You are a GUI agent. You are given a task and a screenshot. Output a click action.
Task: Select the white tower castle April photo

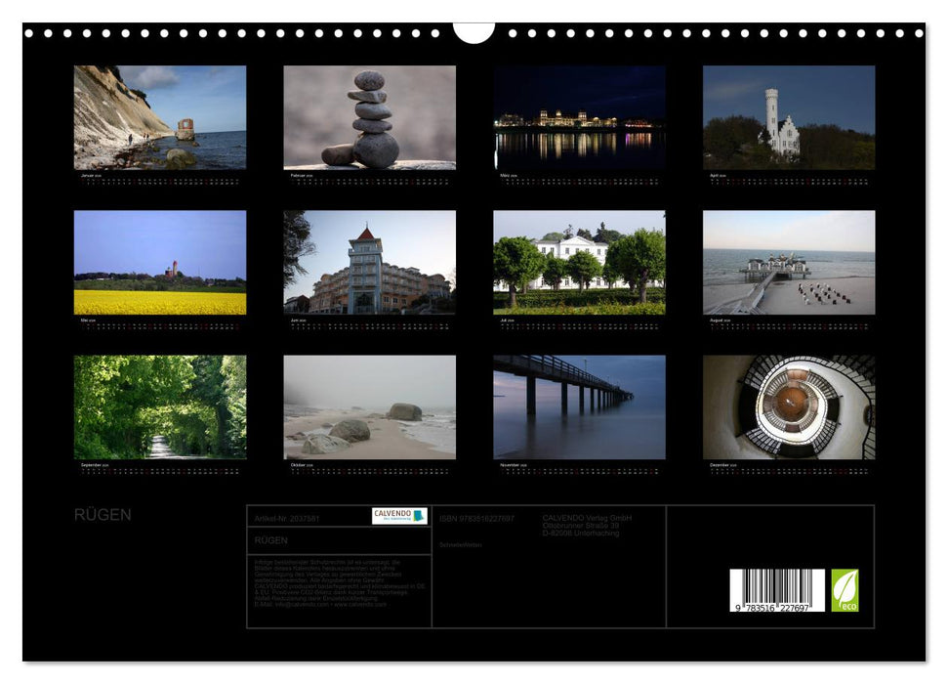789,117
